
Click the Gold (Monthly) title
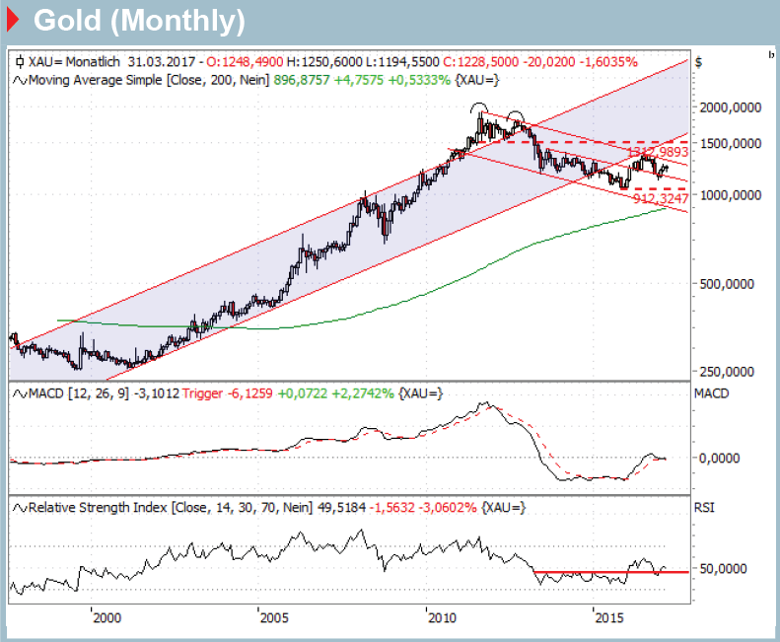pyautogui.click(x=139, y=21)
